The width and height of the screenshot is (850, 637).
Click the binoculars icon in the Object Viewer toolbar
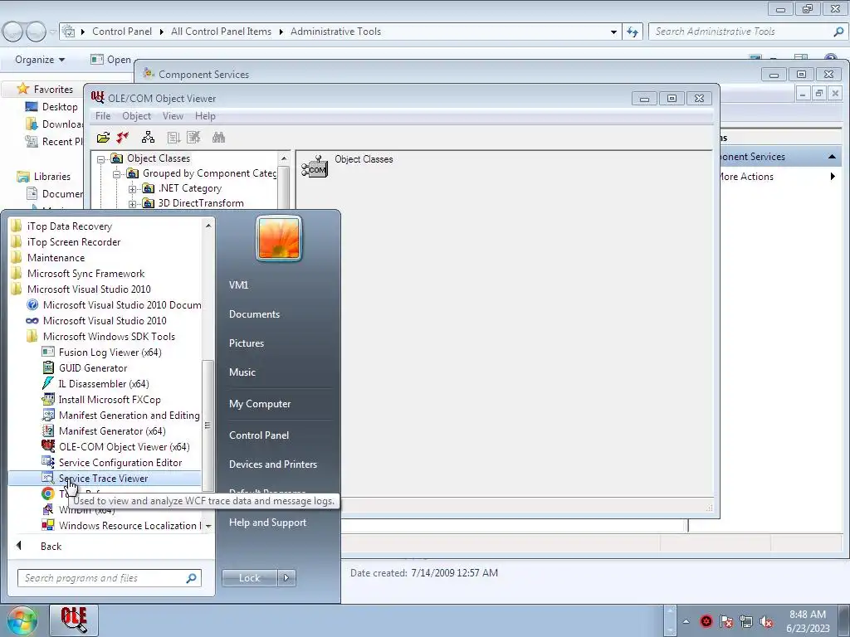(218, 138)
